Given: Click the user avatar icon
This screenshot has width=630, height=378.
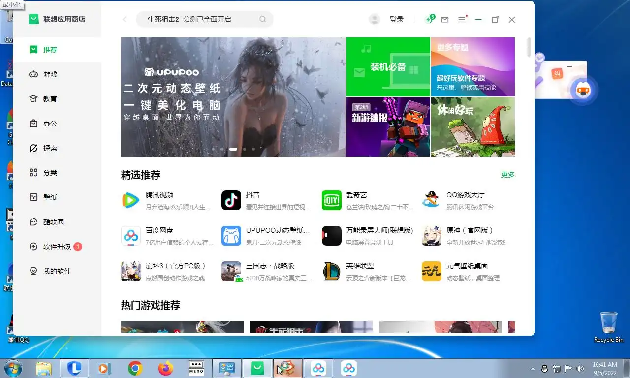Looking at the screenshot, I should [375, 19].
